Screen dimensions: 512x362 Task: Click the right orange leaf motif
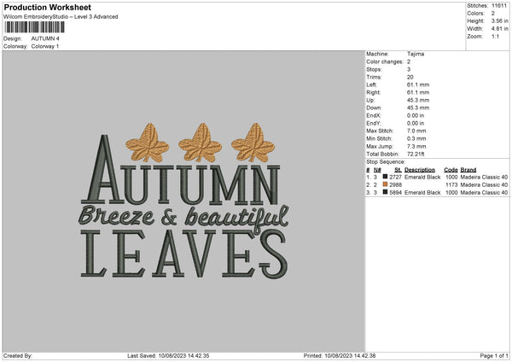(253, 142)
